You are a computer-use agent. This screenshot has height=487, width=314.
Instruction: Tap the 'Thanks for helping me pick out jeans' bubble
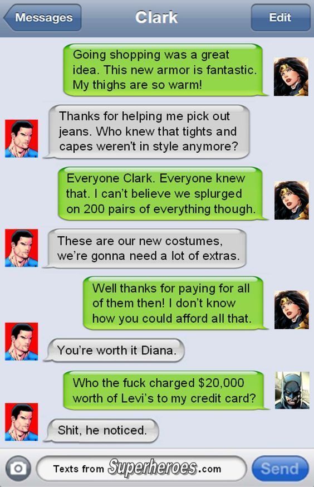[146, 132]
